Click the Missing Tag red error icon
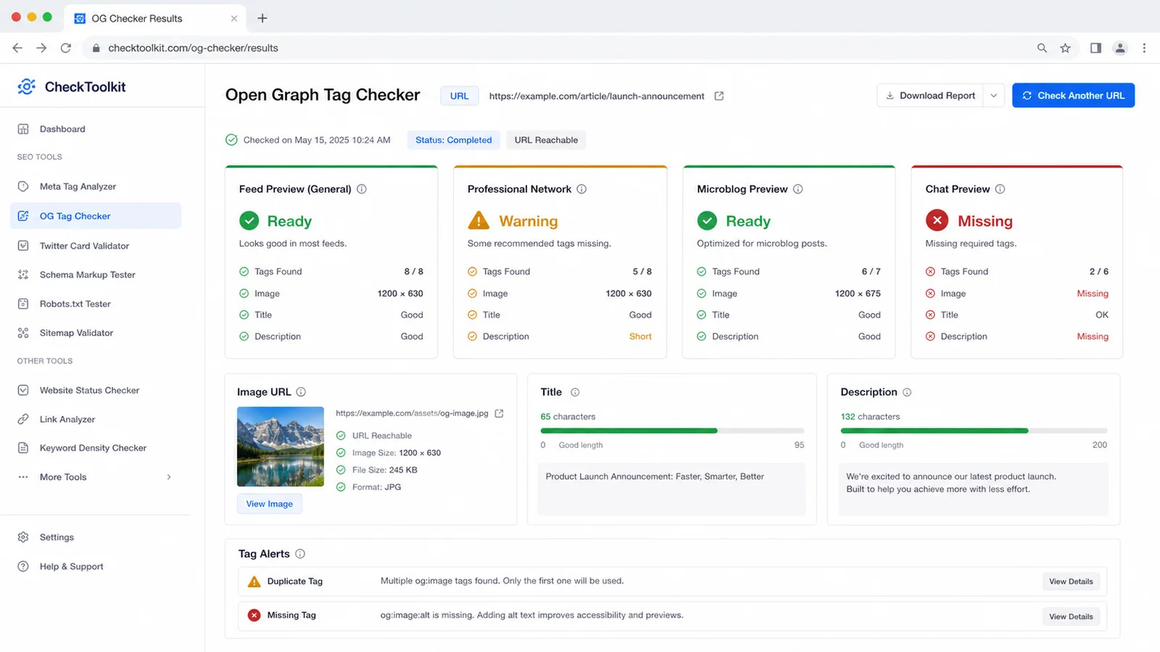The width and height of the screenshot is (1160, 652). 254,615
